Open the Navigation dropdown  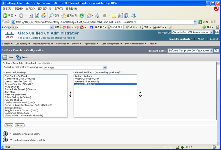tap(192, 32)
